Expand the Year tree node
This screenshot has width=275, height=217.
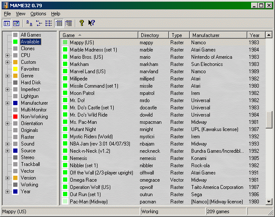pyautogui.click(x=7, y=191)
